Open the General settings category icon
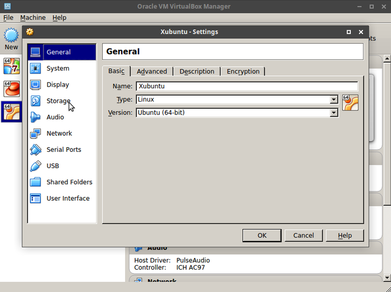 click(x=35, y=52)
